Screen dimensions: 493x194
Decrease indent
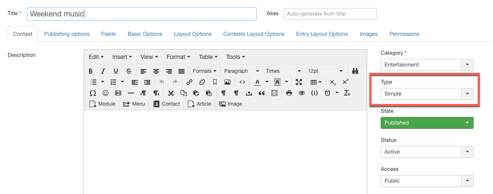(135, 82)
